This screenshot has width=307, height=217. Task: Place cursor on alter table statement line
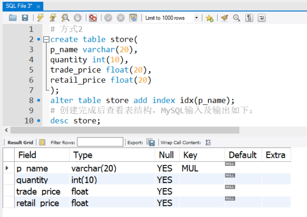point(142,101)
